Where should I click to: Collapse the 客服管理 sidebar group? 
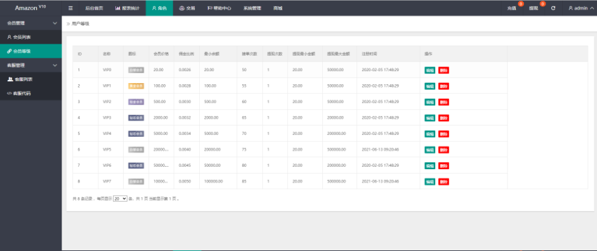point(31,65)
